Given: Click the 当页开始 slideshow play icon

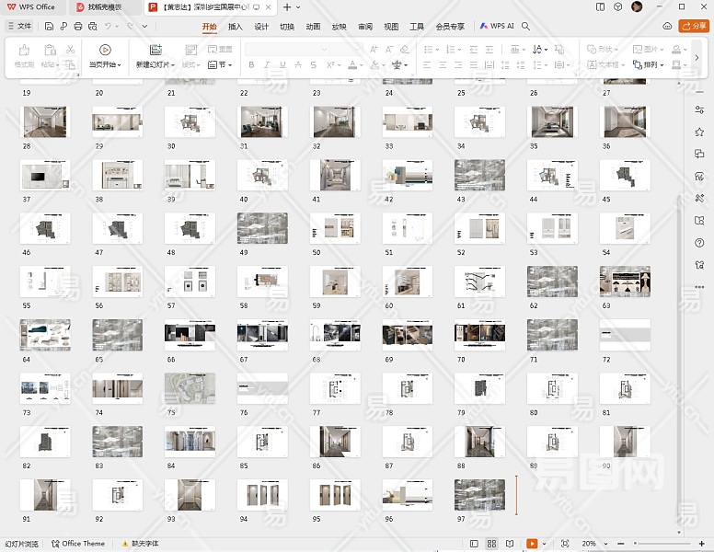Looking at the screenshot, I should tap(105, 50).
